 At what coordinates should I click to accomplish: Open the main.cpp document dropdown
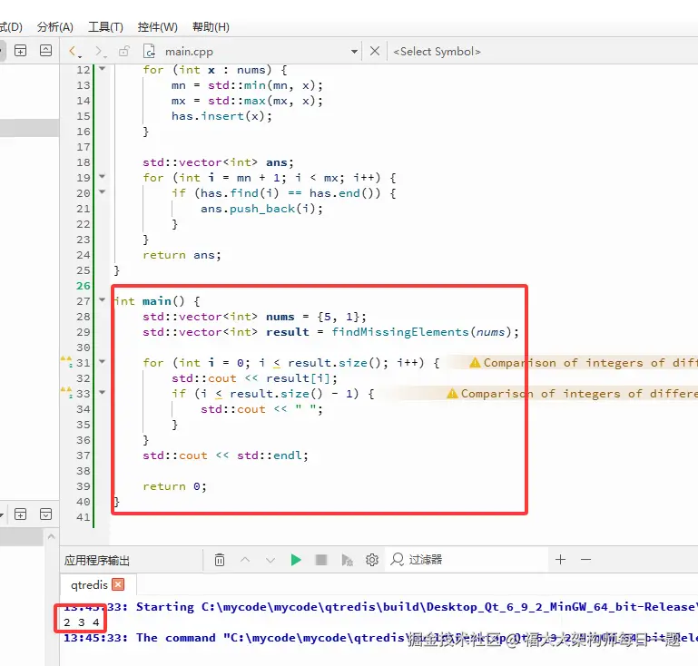coord(354,52)
